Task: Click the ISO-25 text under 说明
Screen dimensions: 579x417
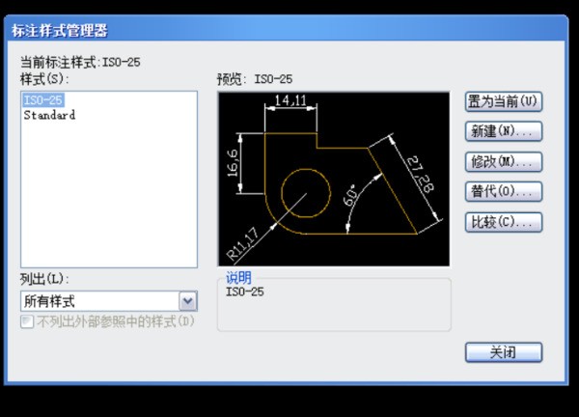Action: click(x=244, y=292)
